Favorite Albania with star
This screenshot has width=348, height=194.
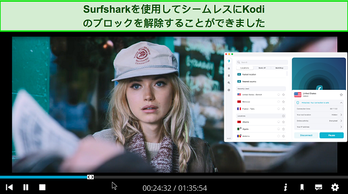pyautogui.click(x=283, y=122)
